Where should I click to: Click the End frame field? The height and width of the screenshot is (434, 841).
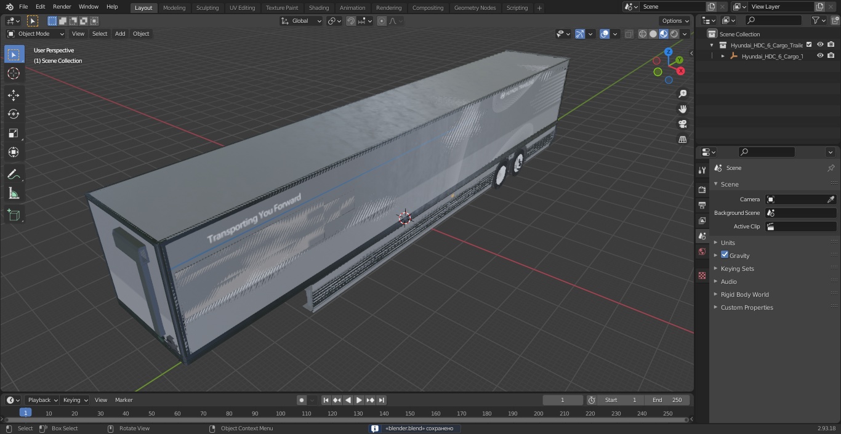666,400
